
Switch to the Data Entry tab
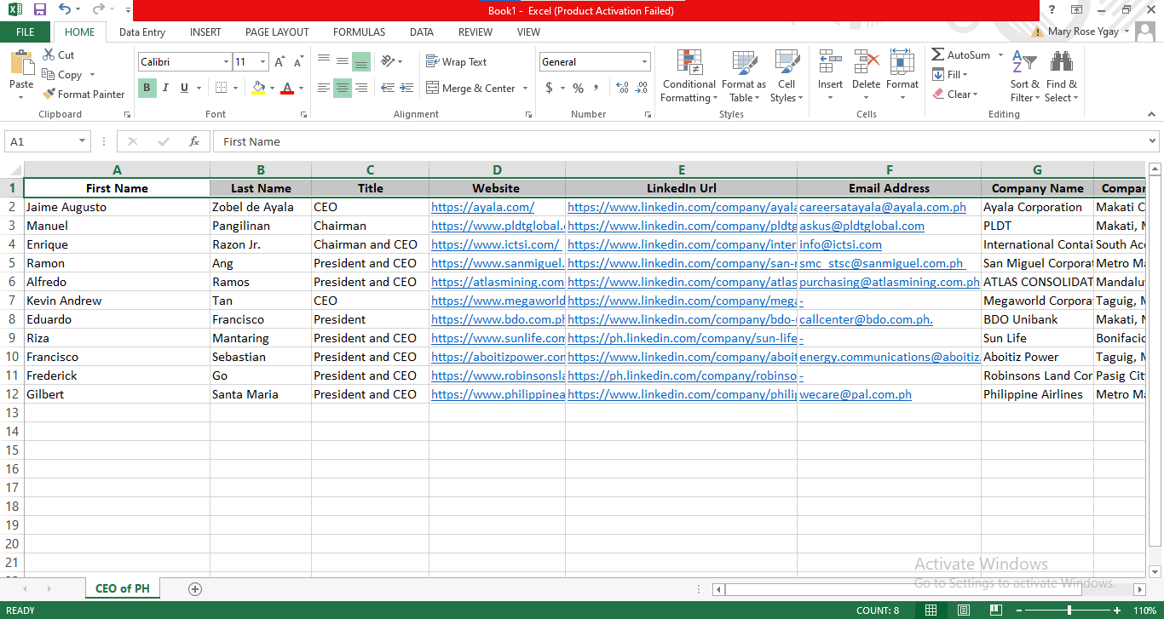[x=142, y=32]
